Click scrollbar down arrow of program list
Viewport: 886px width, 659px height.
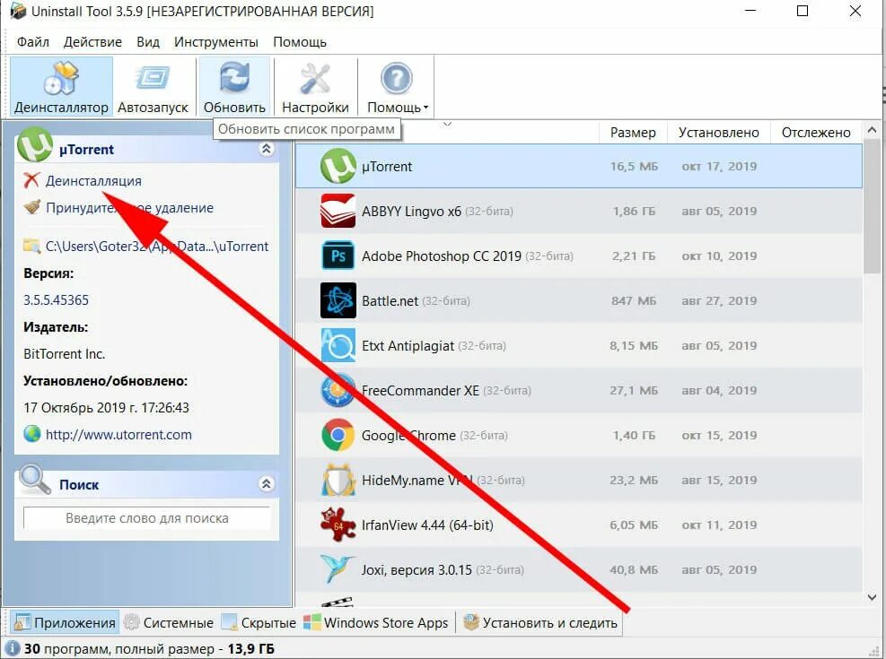(x=872, y=597)
